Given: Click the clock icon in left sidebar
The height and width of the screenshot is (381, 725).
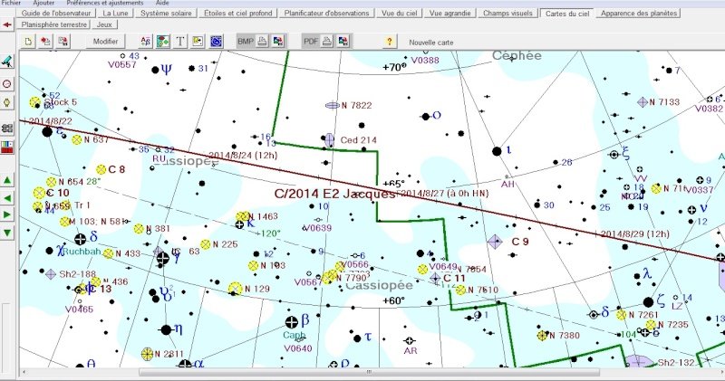Looking at the screenshot, I should pyautogui.click(x=7, y=83).
